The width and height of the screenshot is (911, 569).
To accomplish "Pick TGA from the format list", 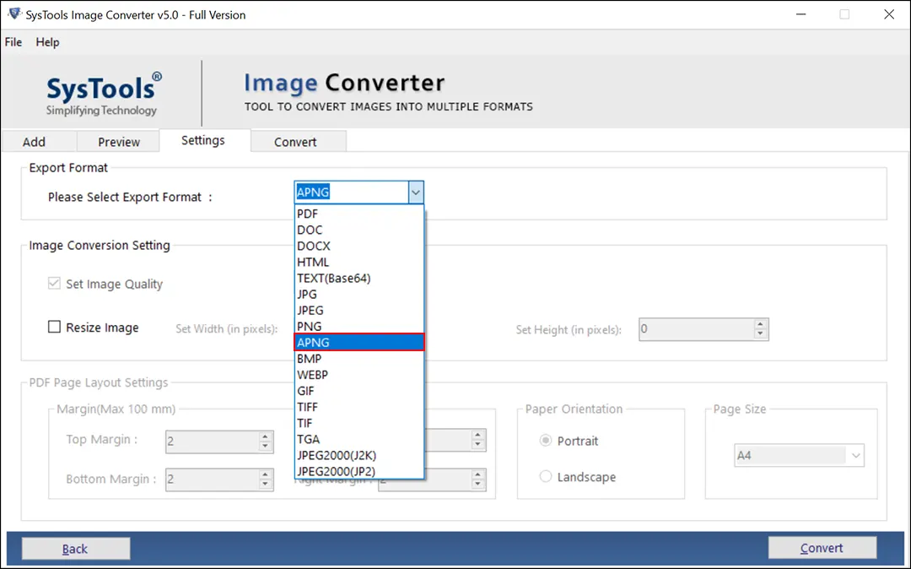I will 359,439.
